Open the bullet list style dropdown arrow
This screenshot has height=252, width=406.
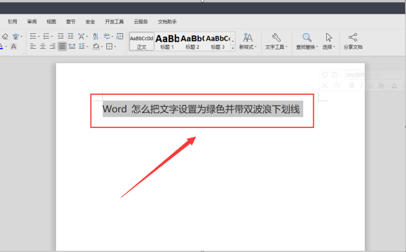pos(39,37)
